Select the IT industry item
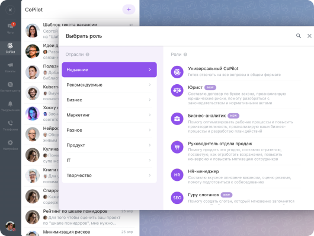 109,160
